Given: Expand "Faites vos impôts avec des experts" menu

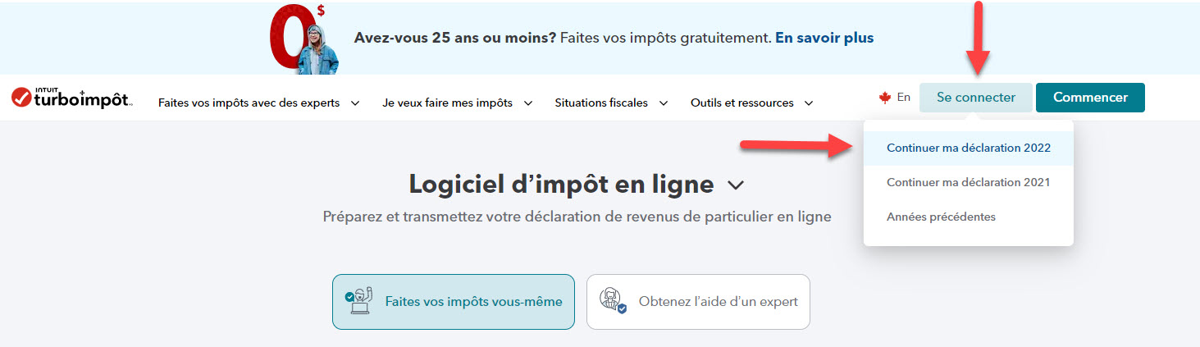Looking at the screenshot, I should coord(259,103).
